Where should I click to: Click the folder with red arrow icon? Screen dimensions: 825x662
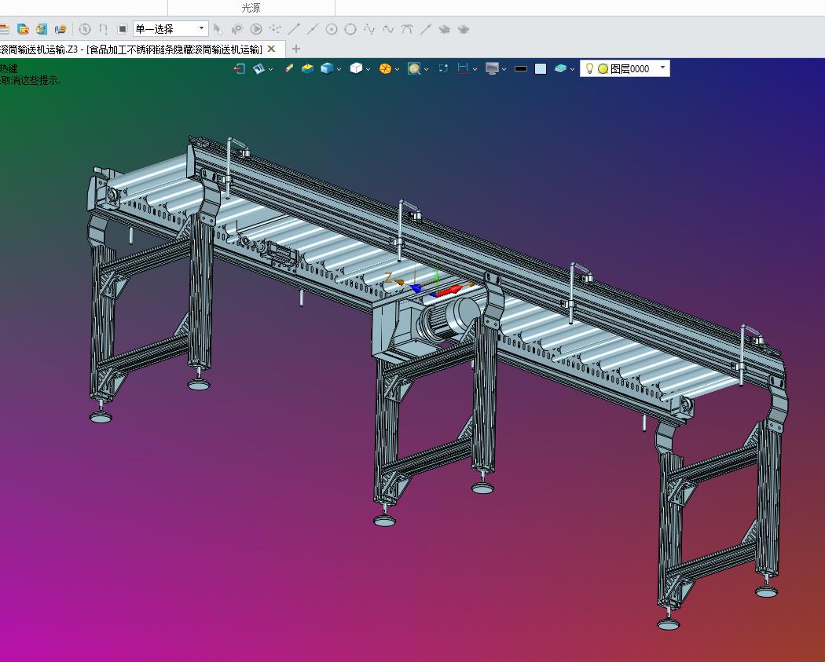(x=23, y=29)
